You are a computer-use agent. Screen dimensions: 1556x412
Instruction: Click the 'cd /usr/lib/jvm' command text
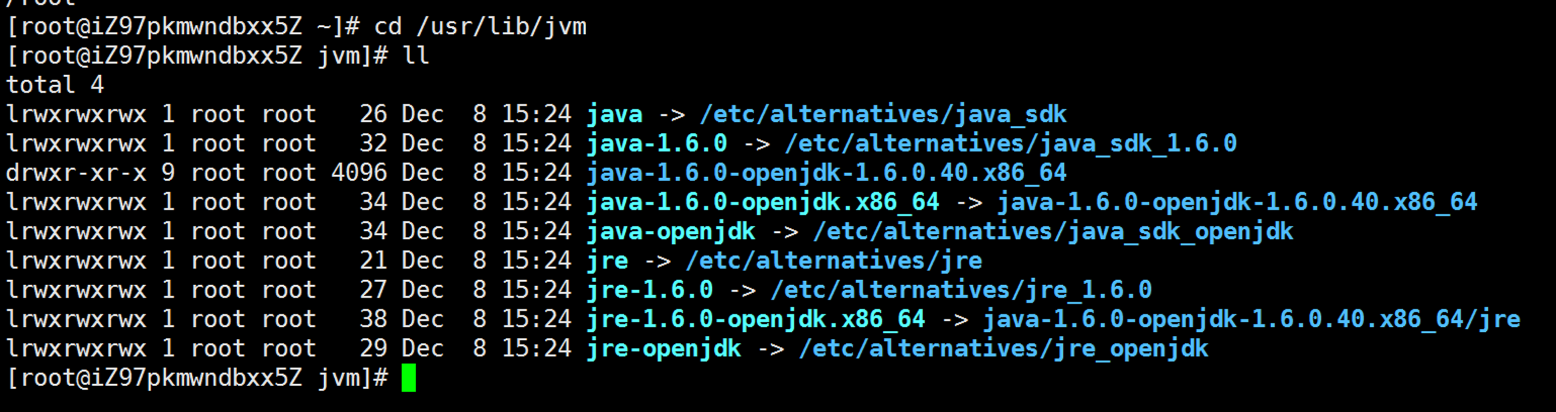point(480,27)
